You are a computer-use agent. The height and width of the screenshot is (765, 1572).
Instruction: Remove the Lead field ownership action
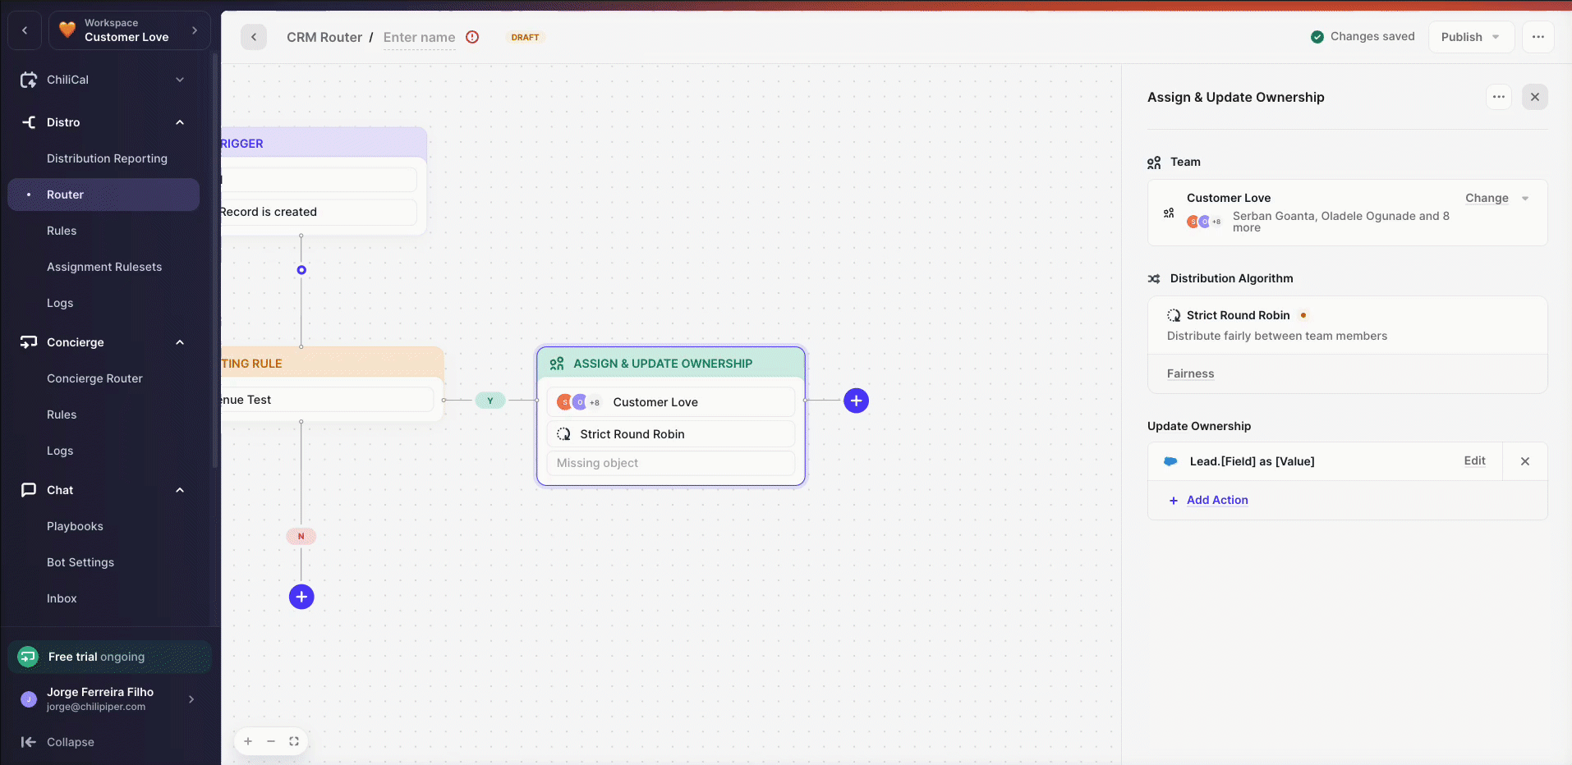tap(1525, 461)
